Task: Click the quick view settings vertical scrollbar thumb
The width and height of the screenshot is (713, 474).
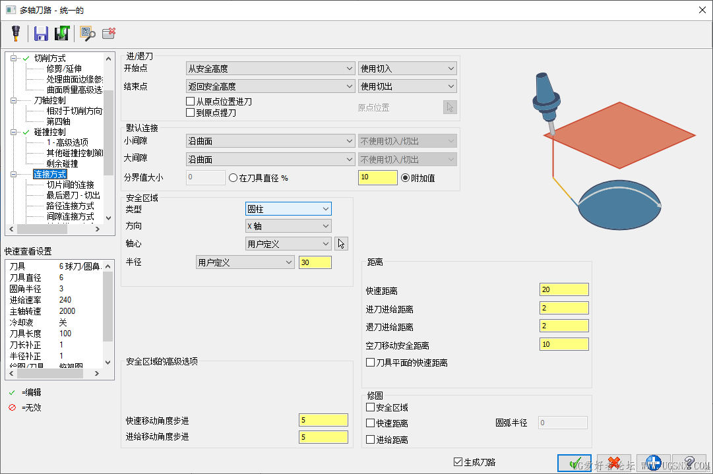Action: (x=108, y=307)
